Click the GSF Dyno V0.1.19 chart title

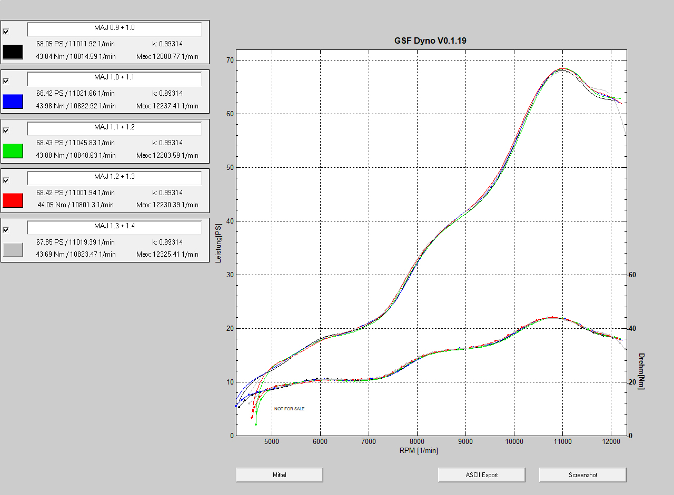[430, 41]
